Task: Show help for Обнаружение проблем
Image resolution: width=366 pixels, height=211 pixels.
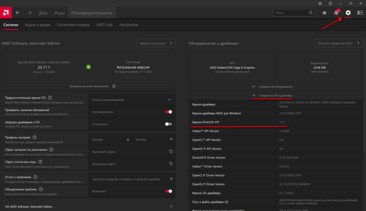Action: [x=41, y=189]
